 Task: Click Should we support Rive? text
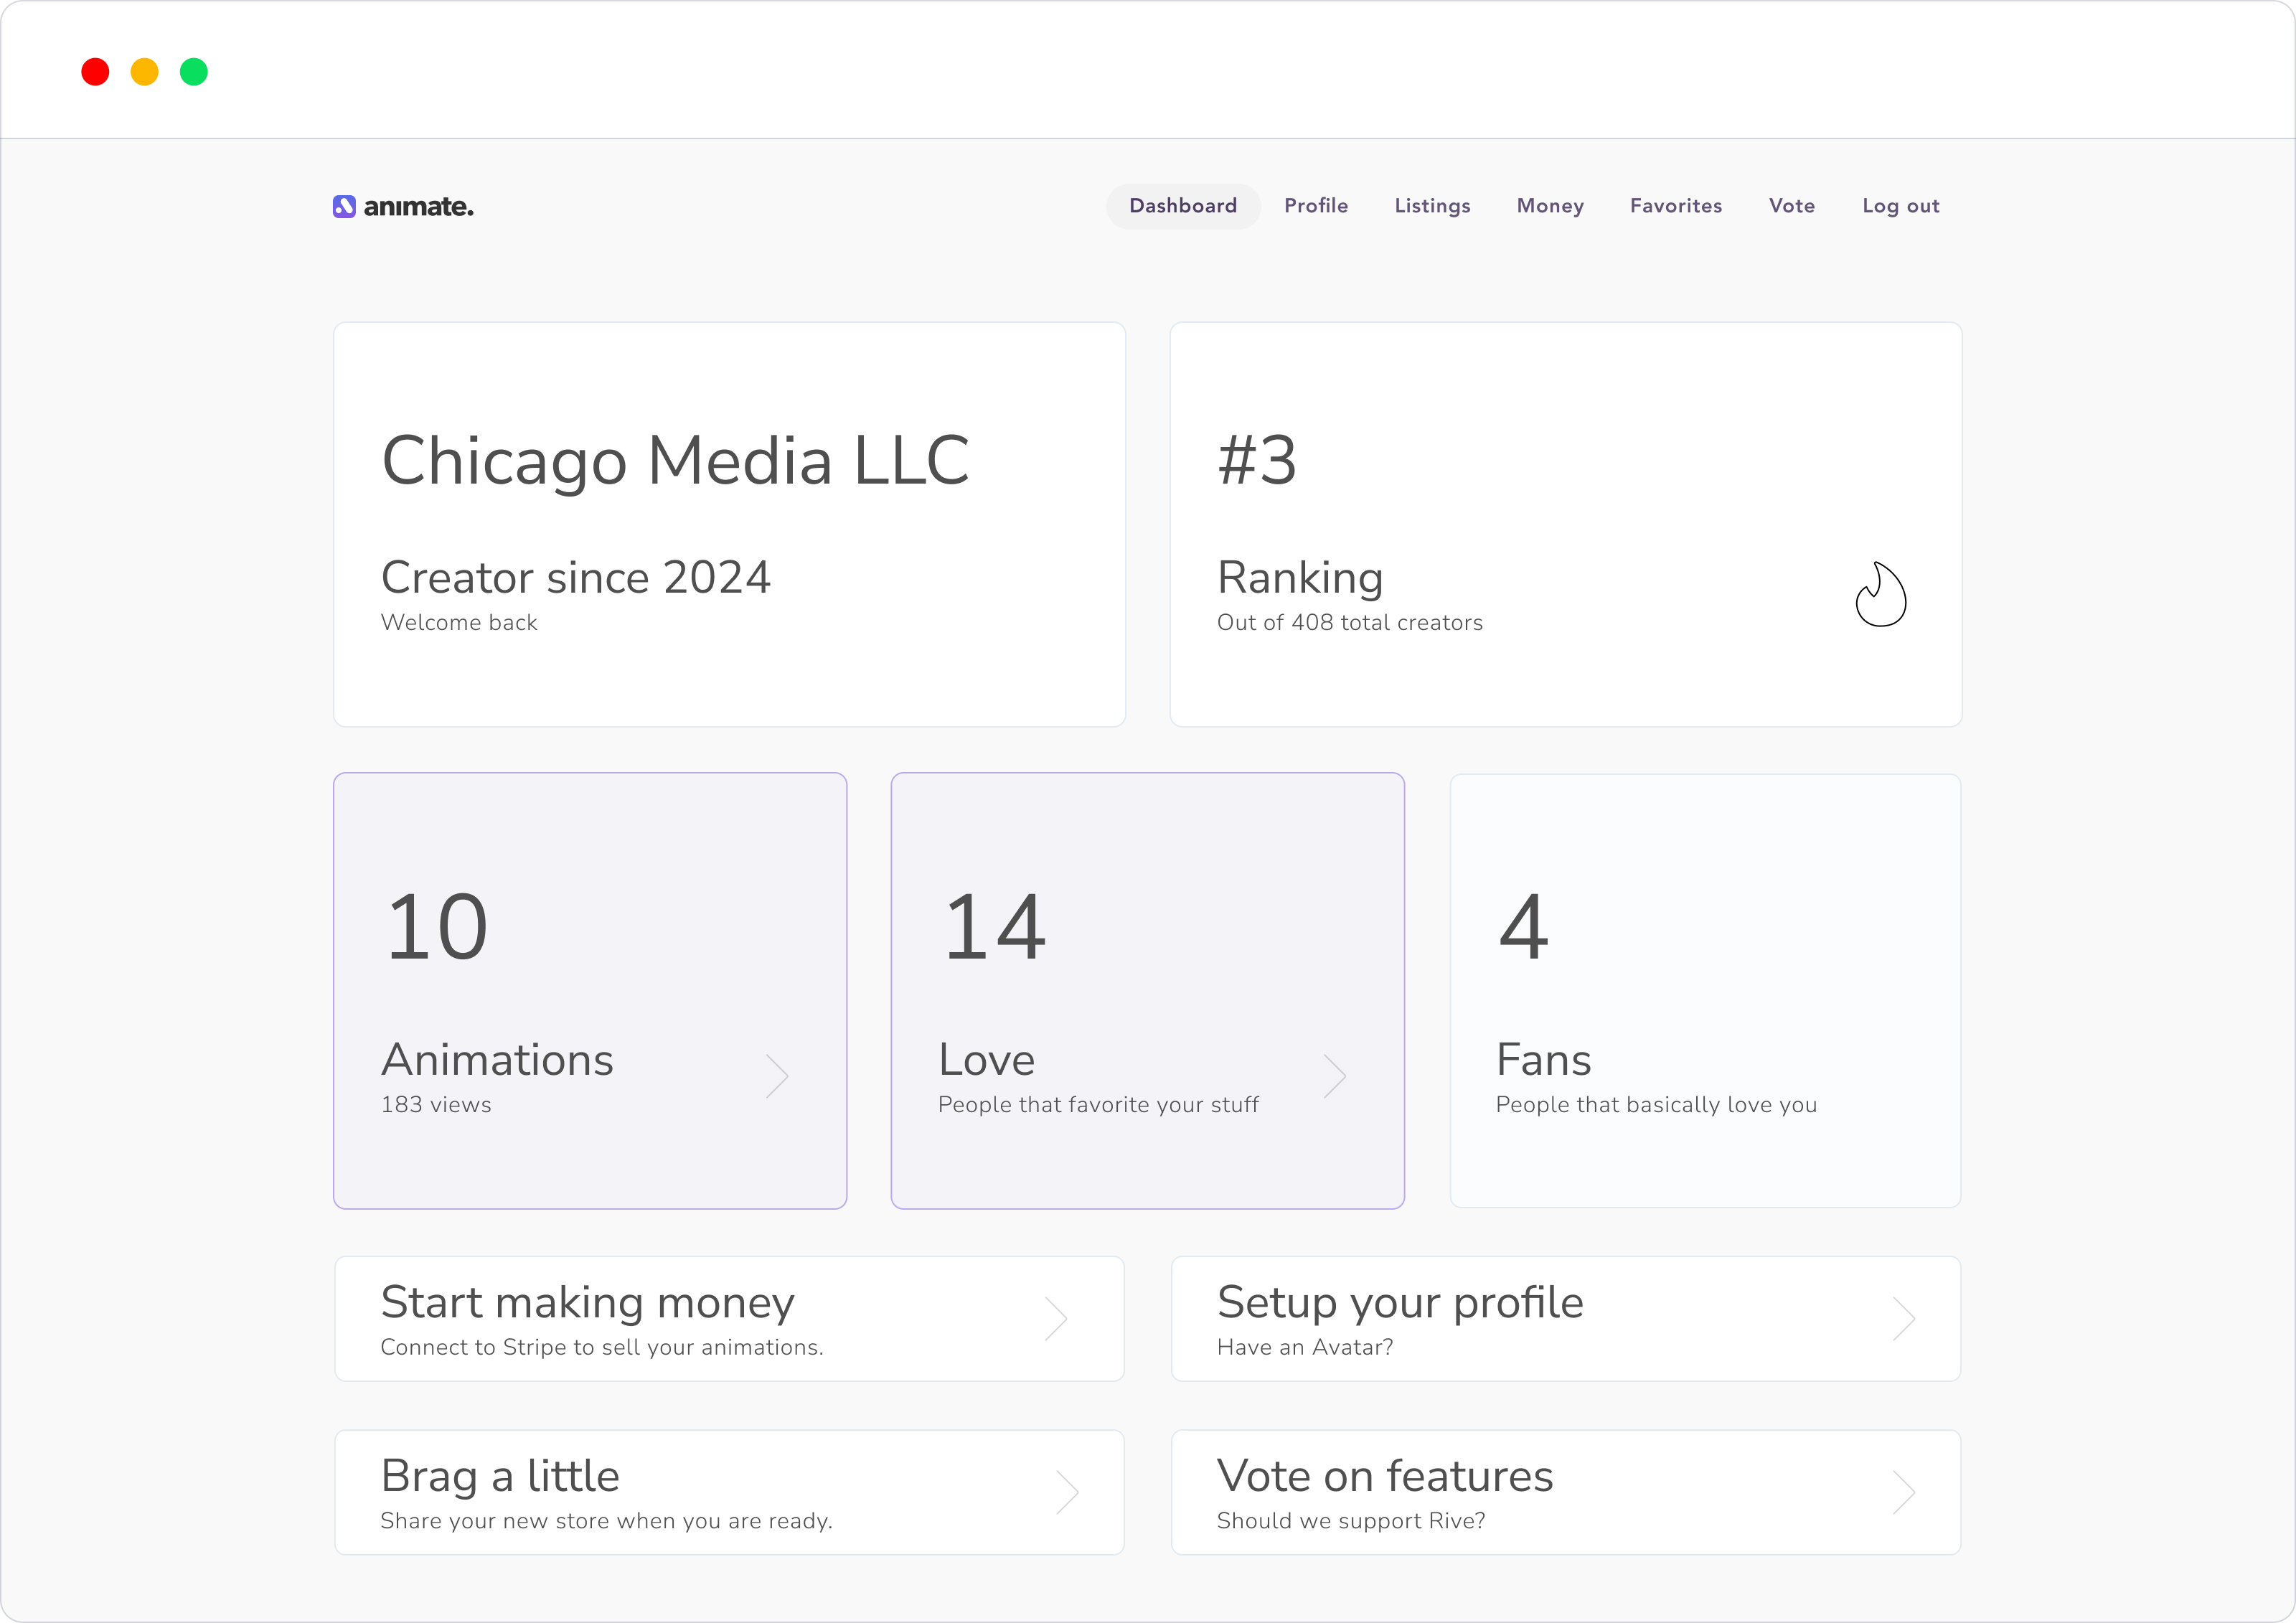click(1351, 1520)
